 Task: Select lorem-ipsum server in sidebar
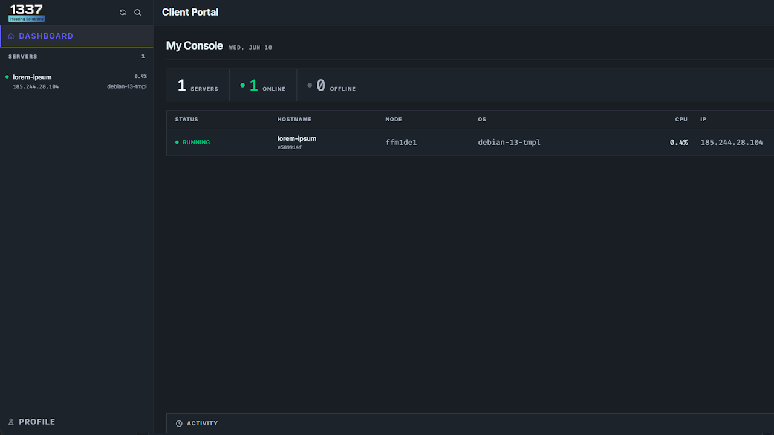pyautogui.click(x=77, y=82)
